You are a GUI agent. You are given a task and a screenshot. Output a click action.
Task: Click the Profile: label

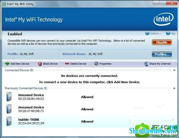click(13, 54)
